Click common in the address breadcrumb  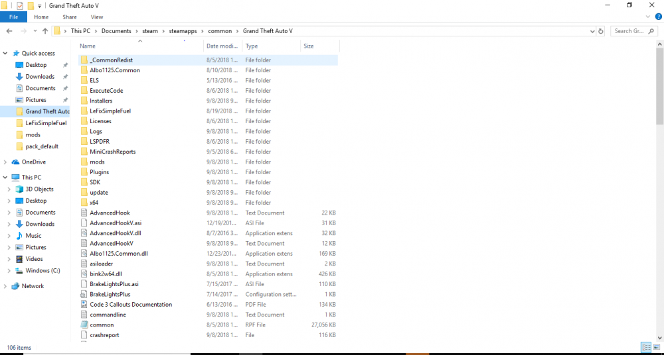220,31
